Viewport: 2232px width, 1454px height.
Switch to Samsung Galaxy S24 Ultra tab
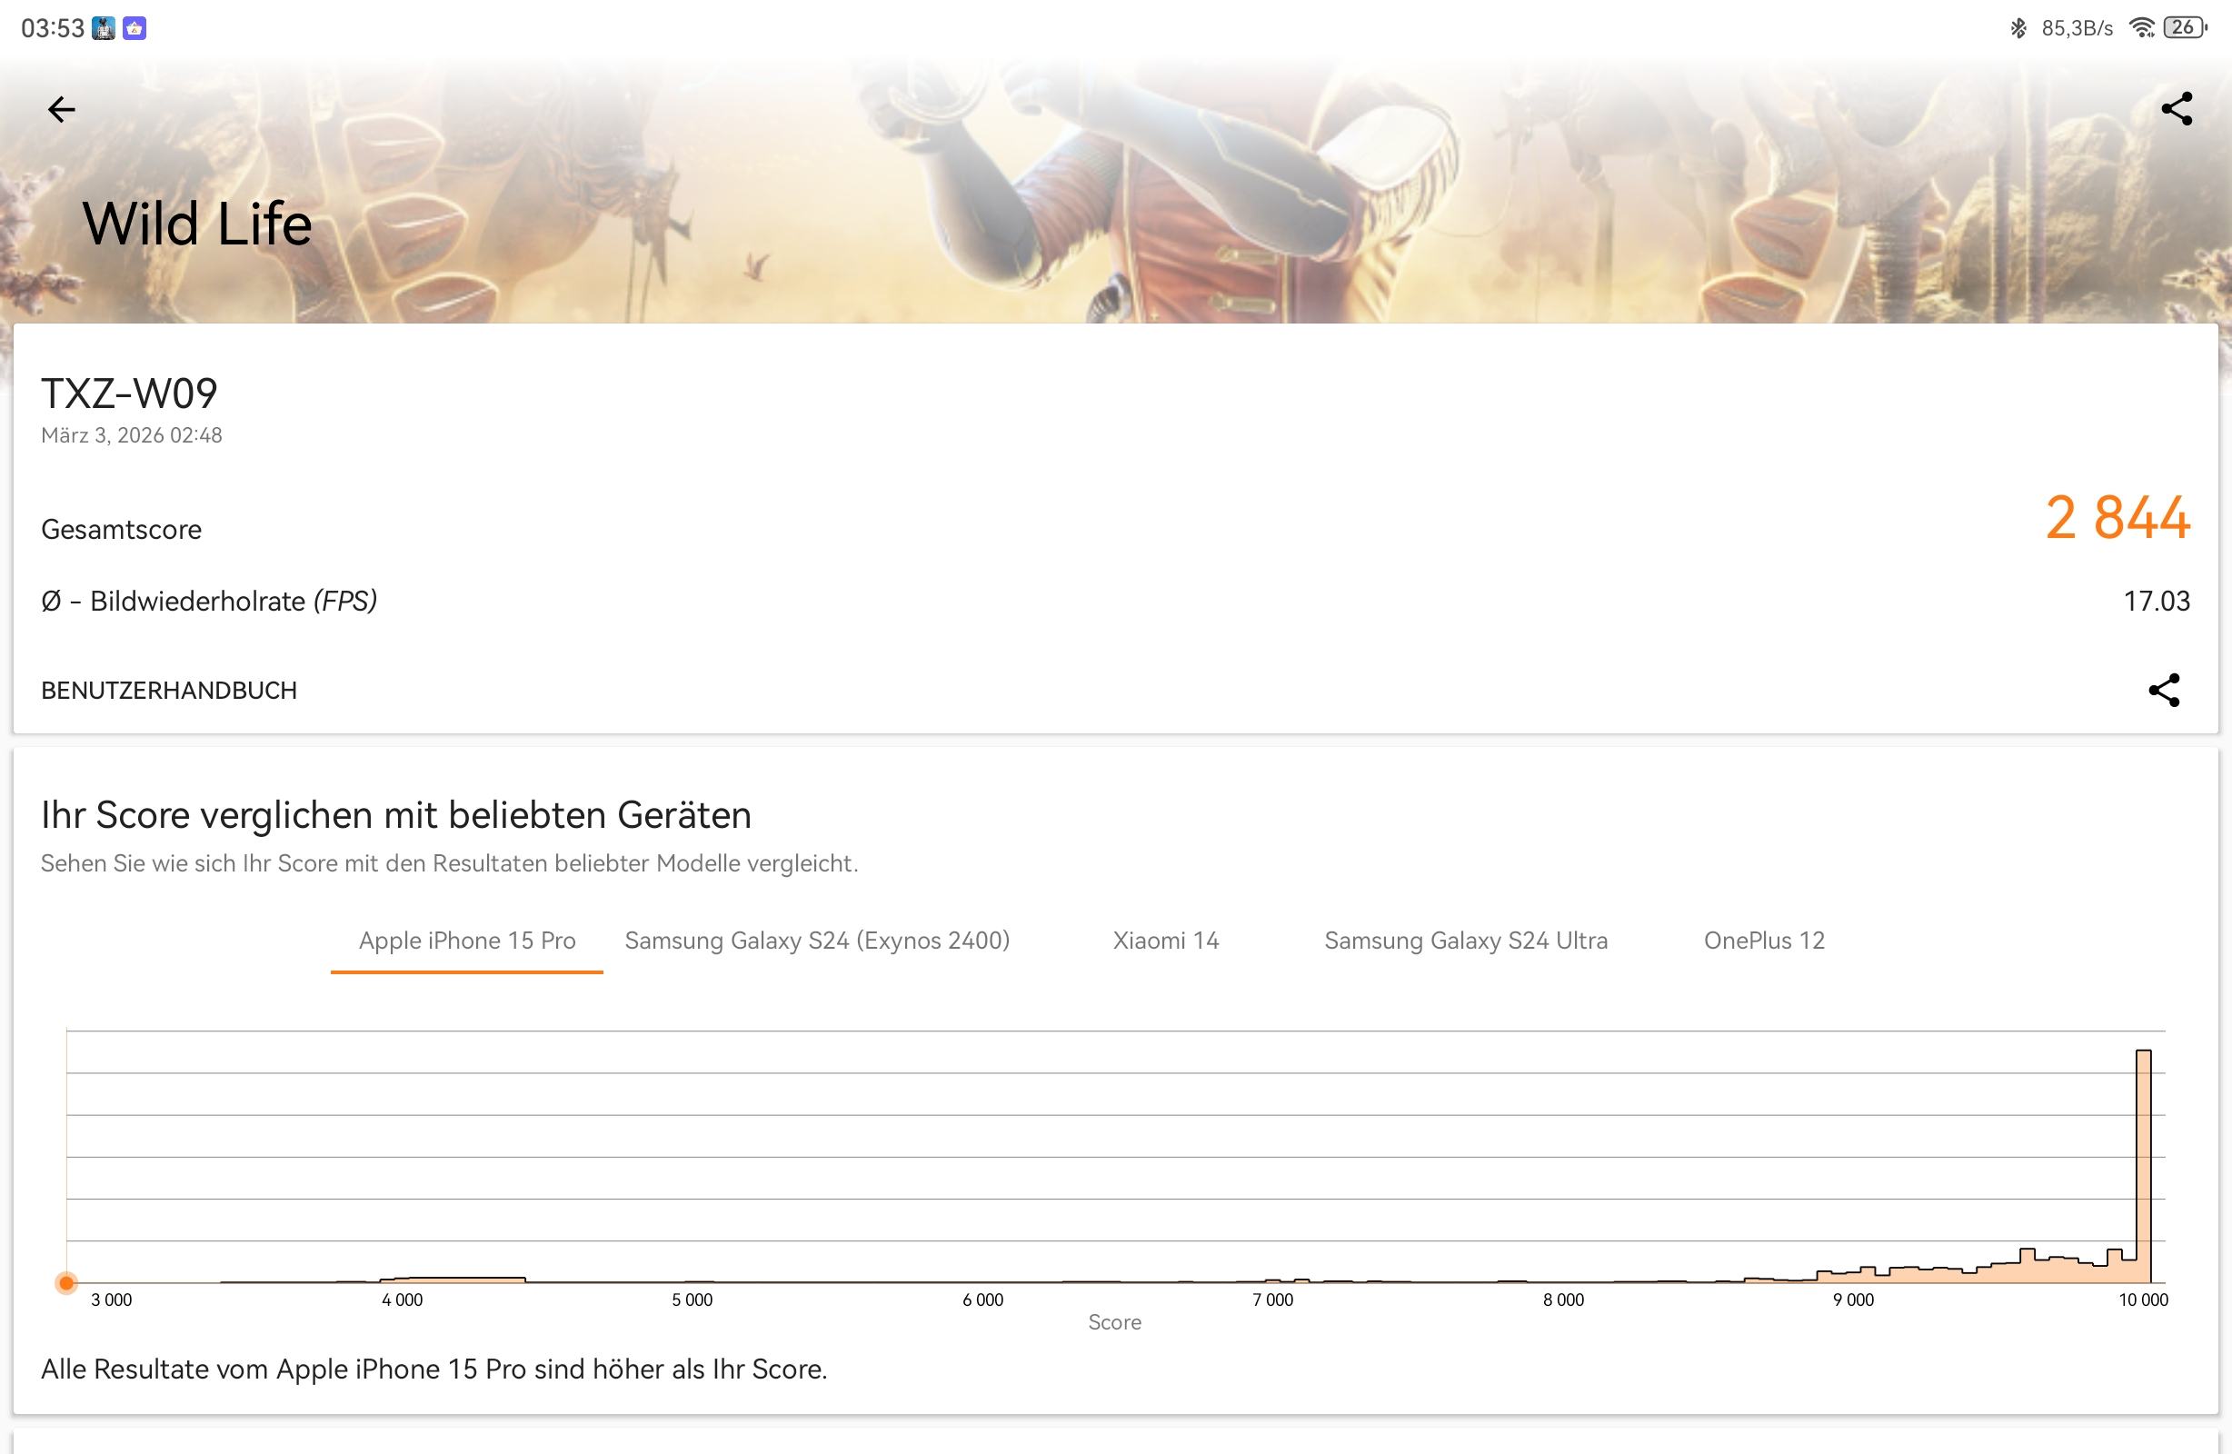click(x=1466, y=941)
